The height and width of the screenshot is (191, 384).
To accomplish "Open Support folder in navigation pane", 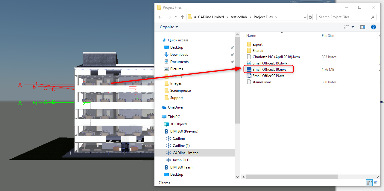I will 176,98.
